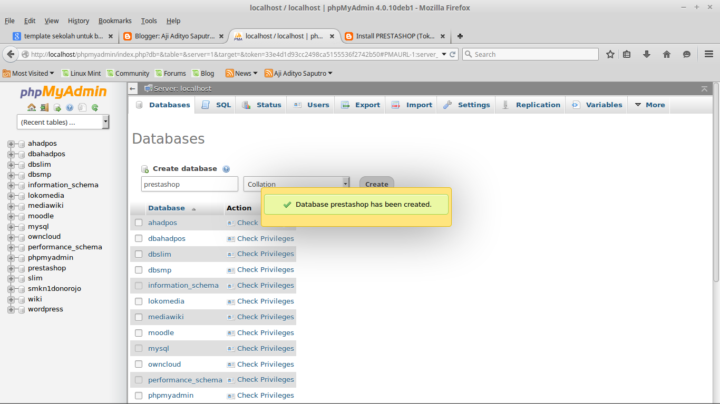Screen dimensions: 720x404
Task: Open the dbsmp database link in table
Action: click(160, 270)
